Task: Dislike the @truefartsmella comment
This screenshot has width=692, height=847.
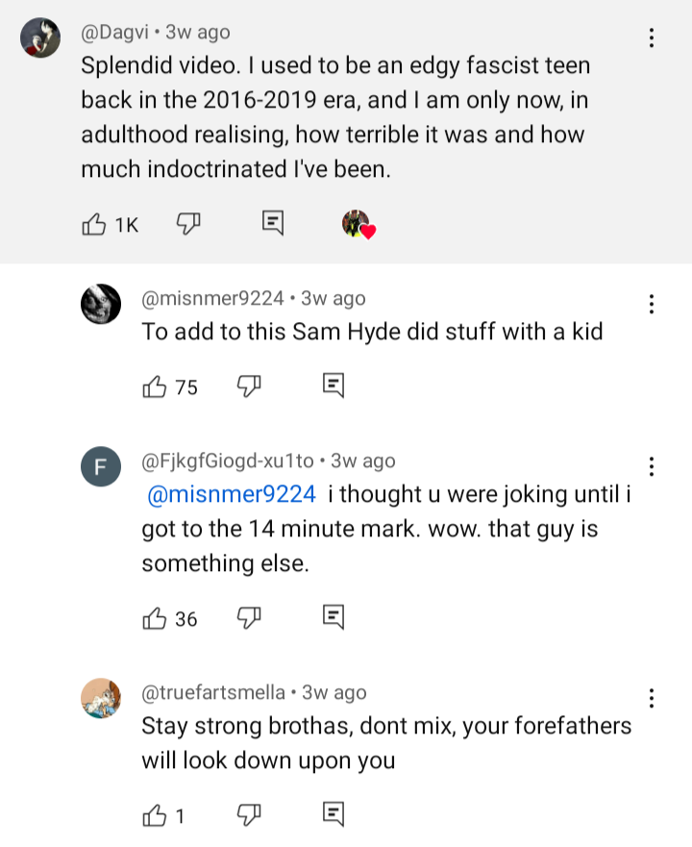Action: (x=248, y=815)
